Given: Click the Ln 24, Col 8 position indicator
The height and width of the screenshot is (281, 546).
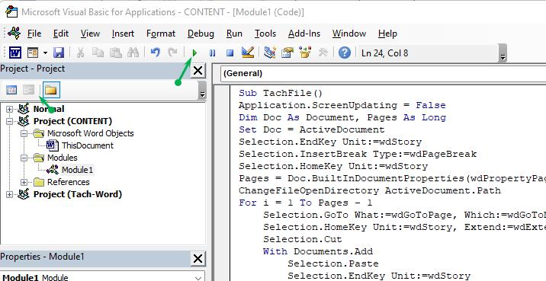Looking at the screenshot, I should coord(385,53).
